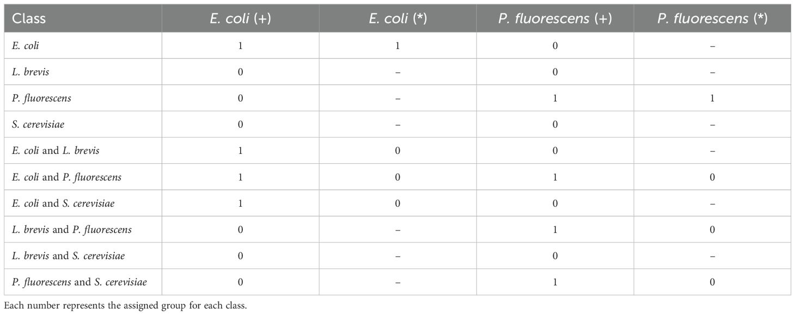The image size is (795, 315).
Task: Select the E. coli and P. fluorescens row
Action: tap(397, 177)
